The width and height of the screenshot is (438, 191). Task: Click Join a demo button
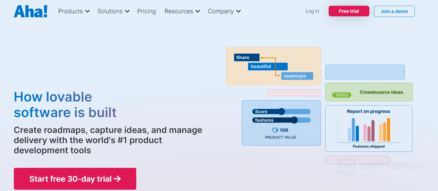click(394, 11)
